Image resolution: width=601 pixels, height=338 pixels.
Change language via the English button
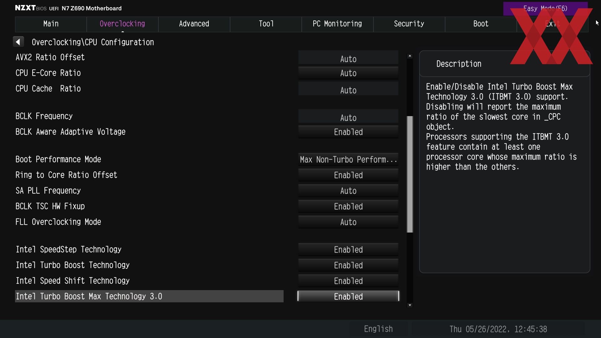pos(378,329)
